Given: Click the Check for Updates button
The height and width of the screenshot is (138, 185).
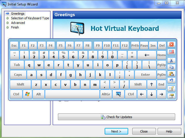Looking at the screenshot, I should point(116,117).
